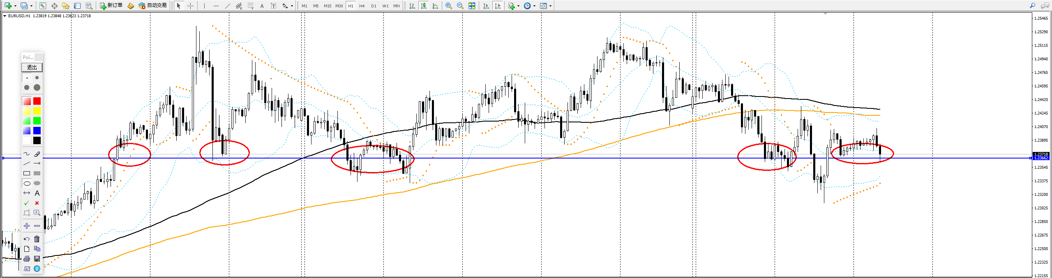Switch to the M15 timeframe
The height and width of the screenshot is (278, 1052).
click(x=327, y=6)
